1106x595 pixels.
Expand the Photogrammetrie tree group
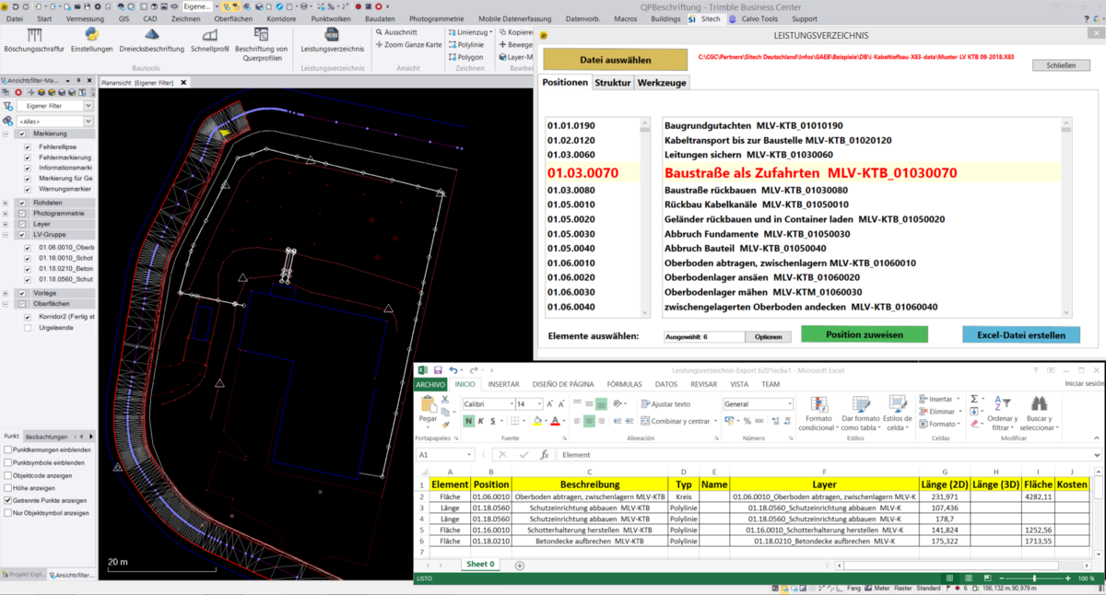(x=6, y=213)
